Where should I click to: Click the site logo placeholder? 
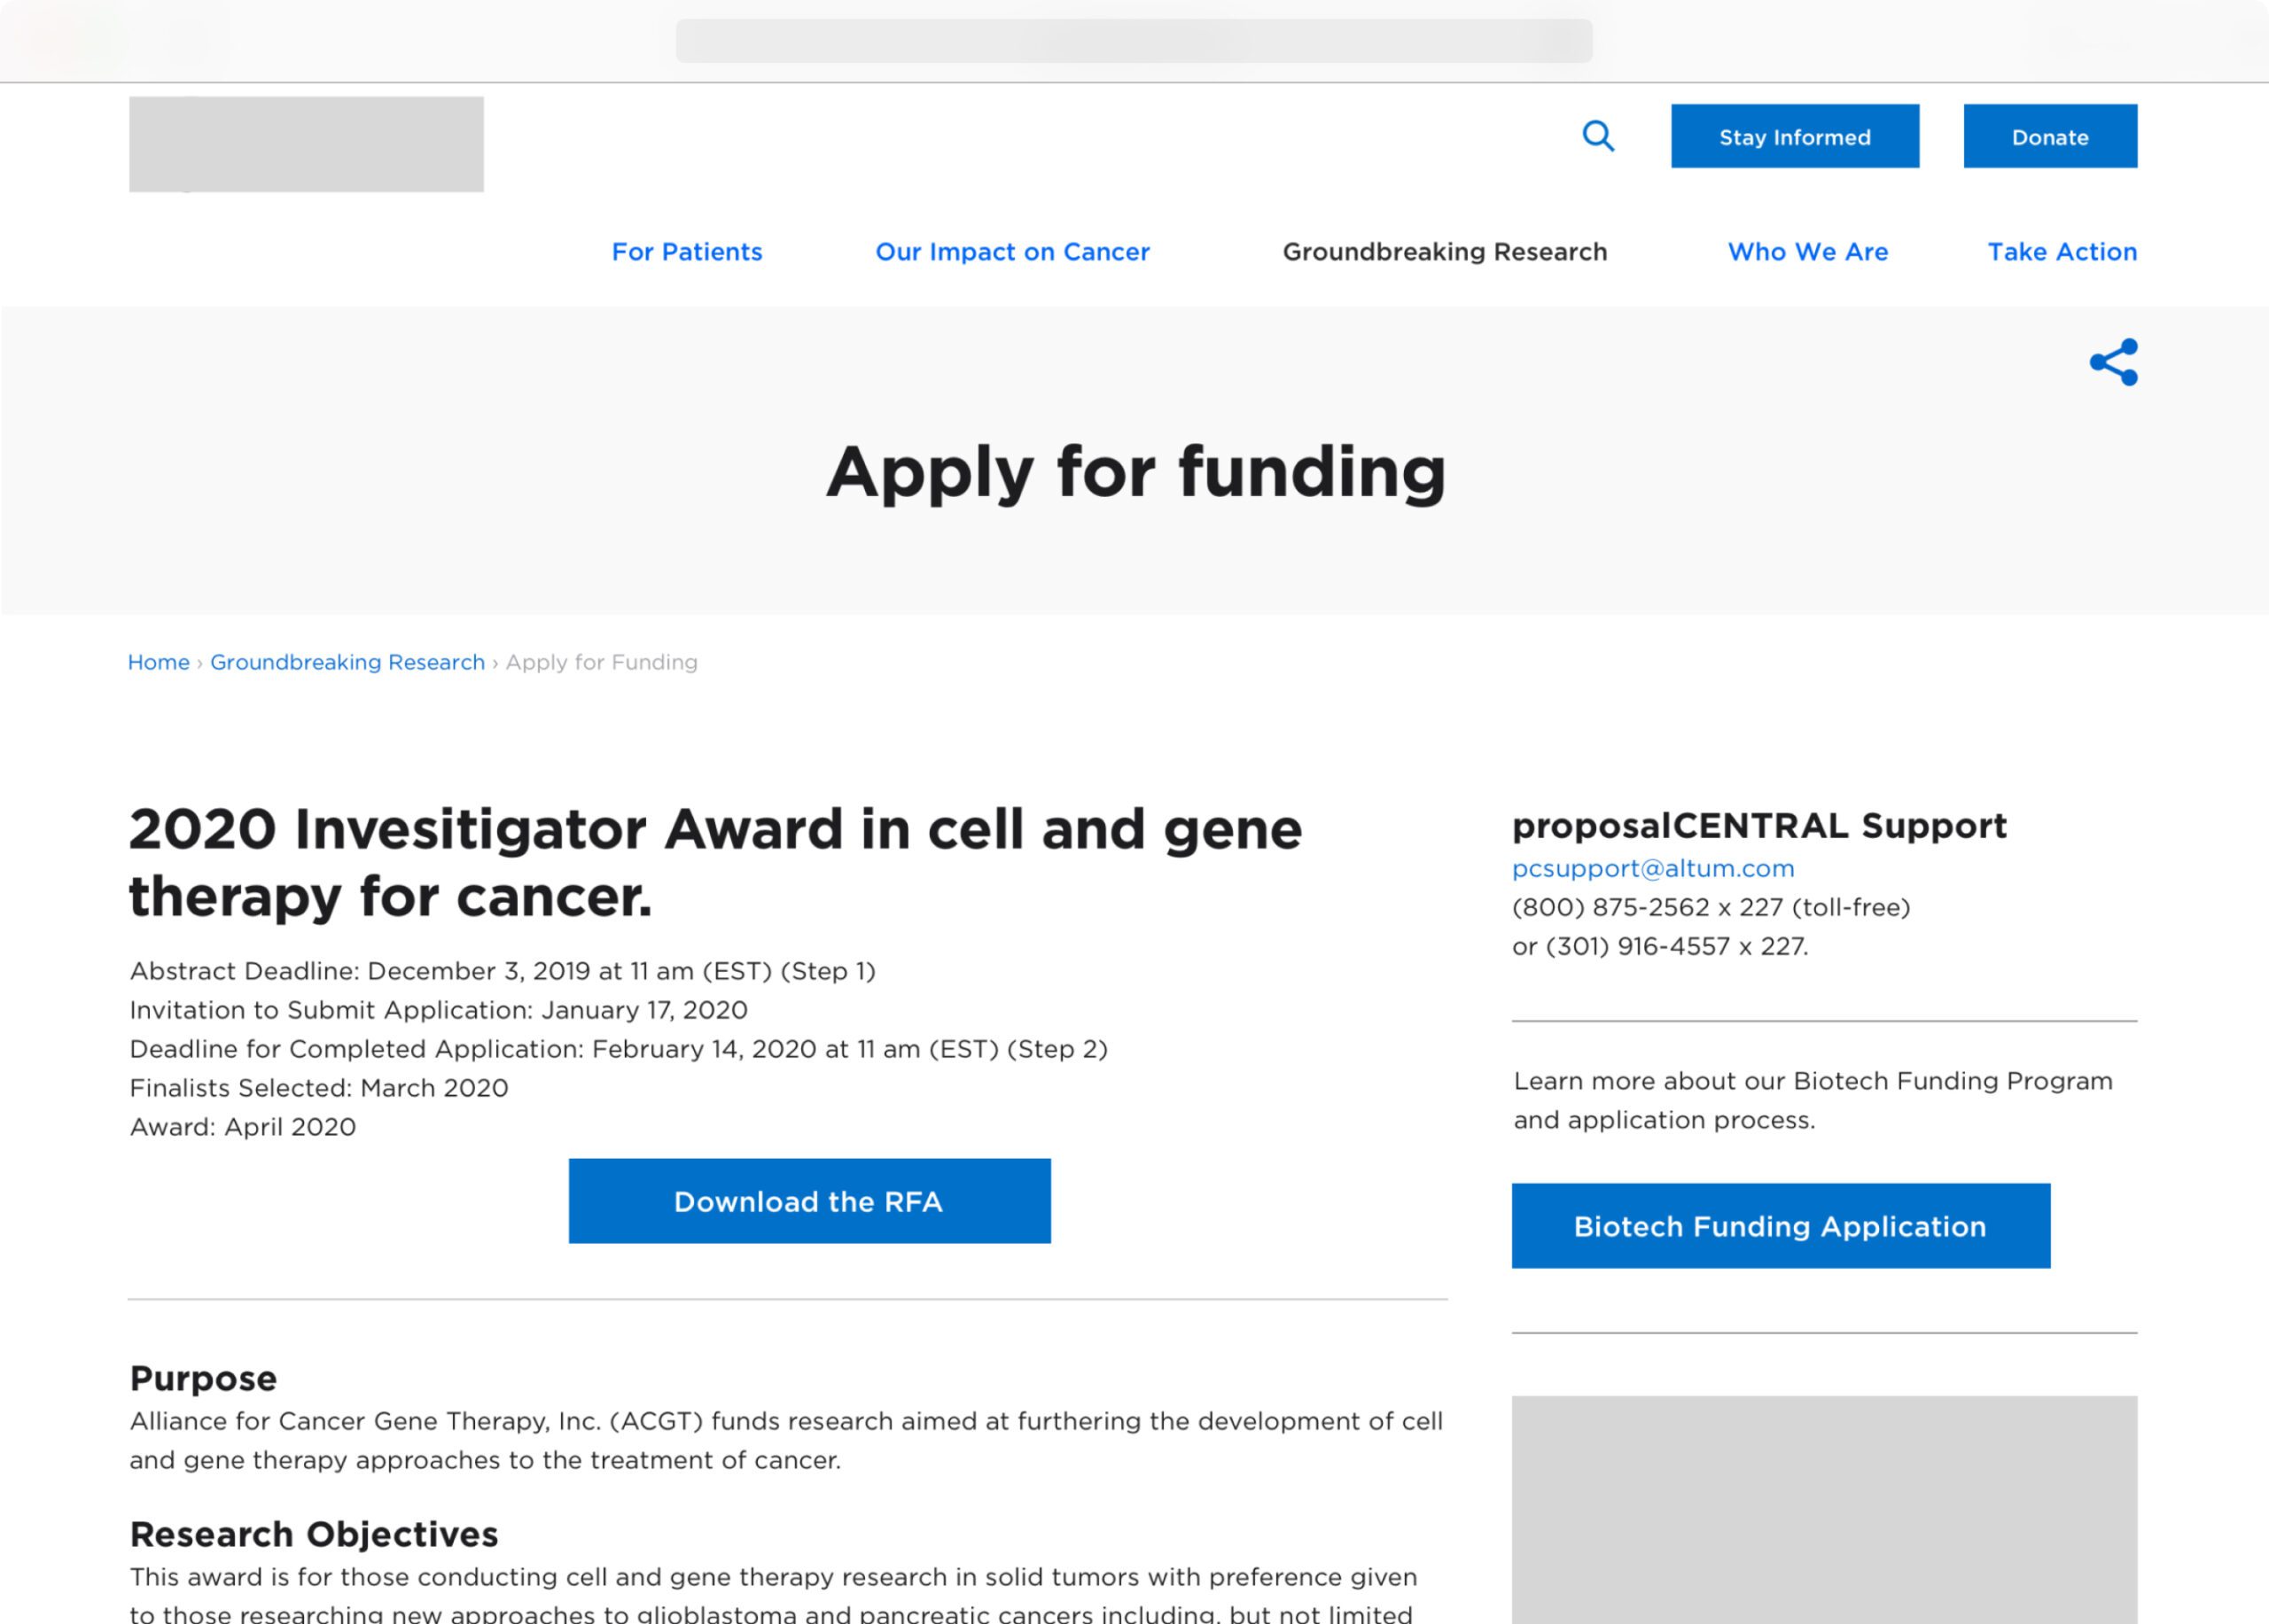(x=306, y=144)
